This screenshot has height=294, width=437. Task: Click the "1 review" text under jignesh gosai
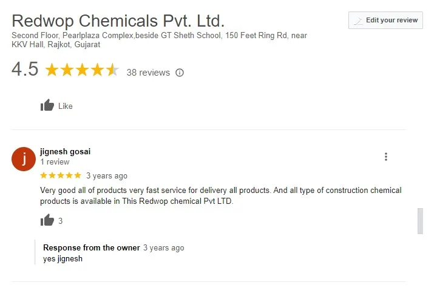pos(55,162)
